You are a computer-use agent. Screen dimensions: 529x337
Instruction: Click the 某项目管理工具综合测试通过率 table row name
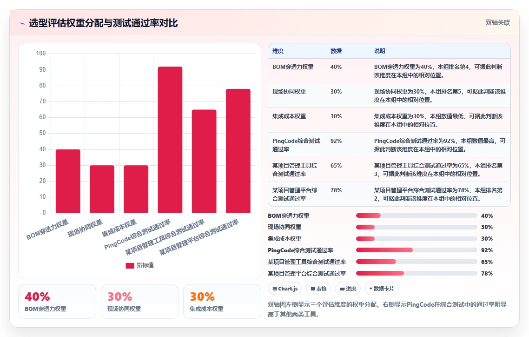[x=295, y=169]
